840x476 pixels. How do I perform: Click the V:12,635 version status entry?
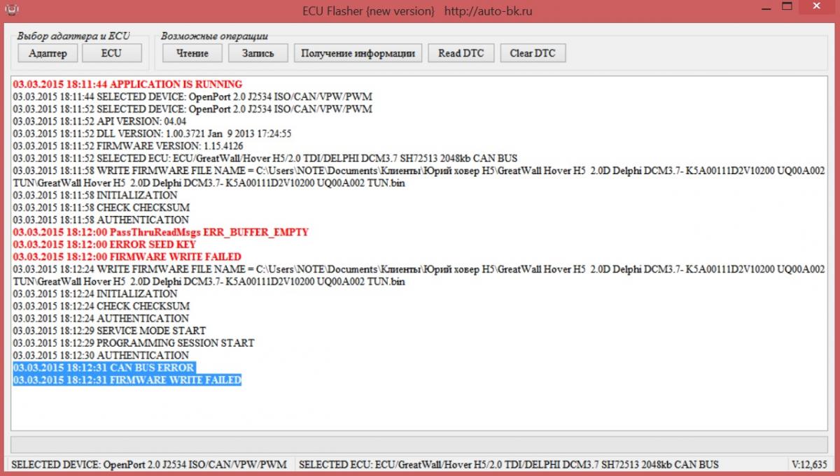(809, 464)
